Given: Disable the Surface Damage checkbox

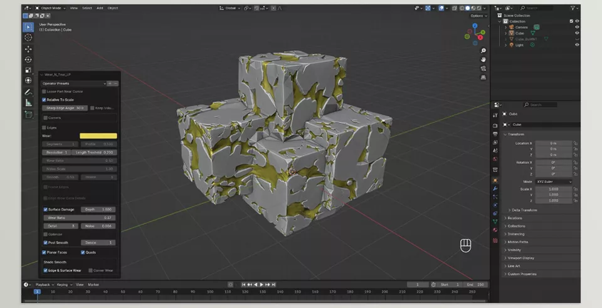Looking at the screenshot, I should [45, 209].
